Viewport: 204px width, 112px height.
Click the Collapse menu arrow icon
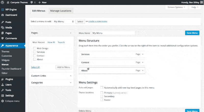3,101
